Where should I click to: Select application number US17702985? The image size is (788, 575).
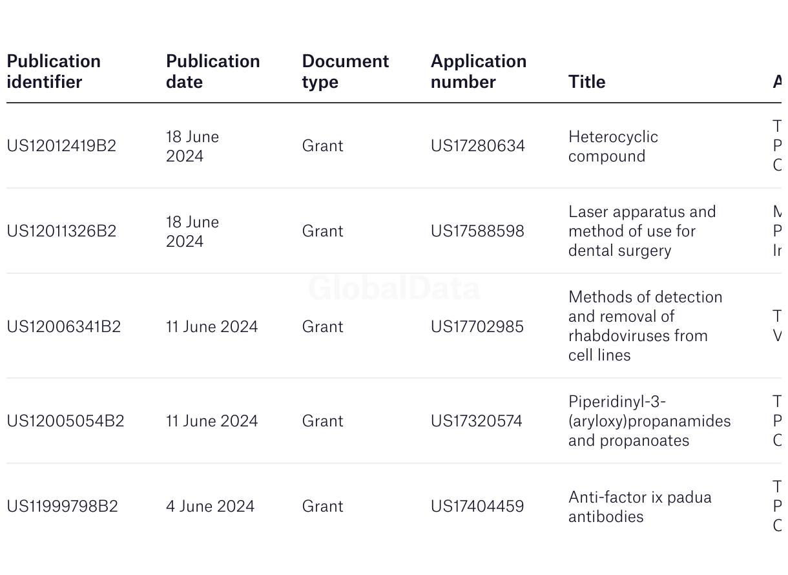pos(477,327)
